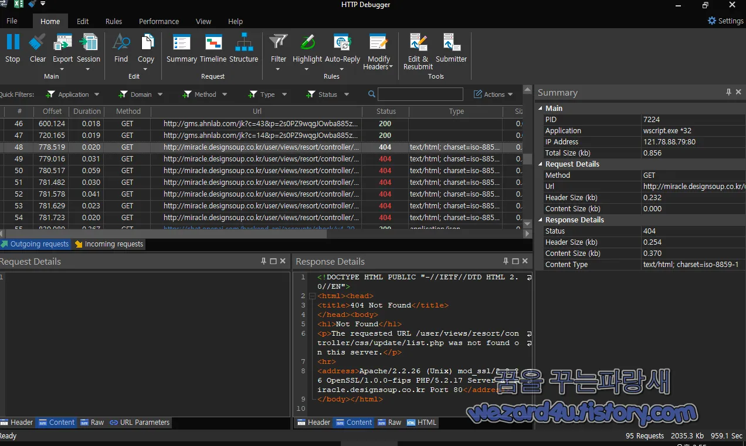Screen dimensions: 746x446
Task: Select the Stop capture tool
Action: [x=12, y=47]
